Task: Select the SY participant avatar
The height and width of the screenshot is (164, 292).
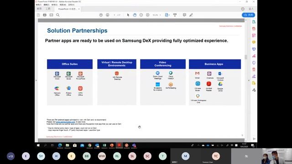Action: 41,156
